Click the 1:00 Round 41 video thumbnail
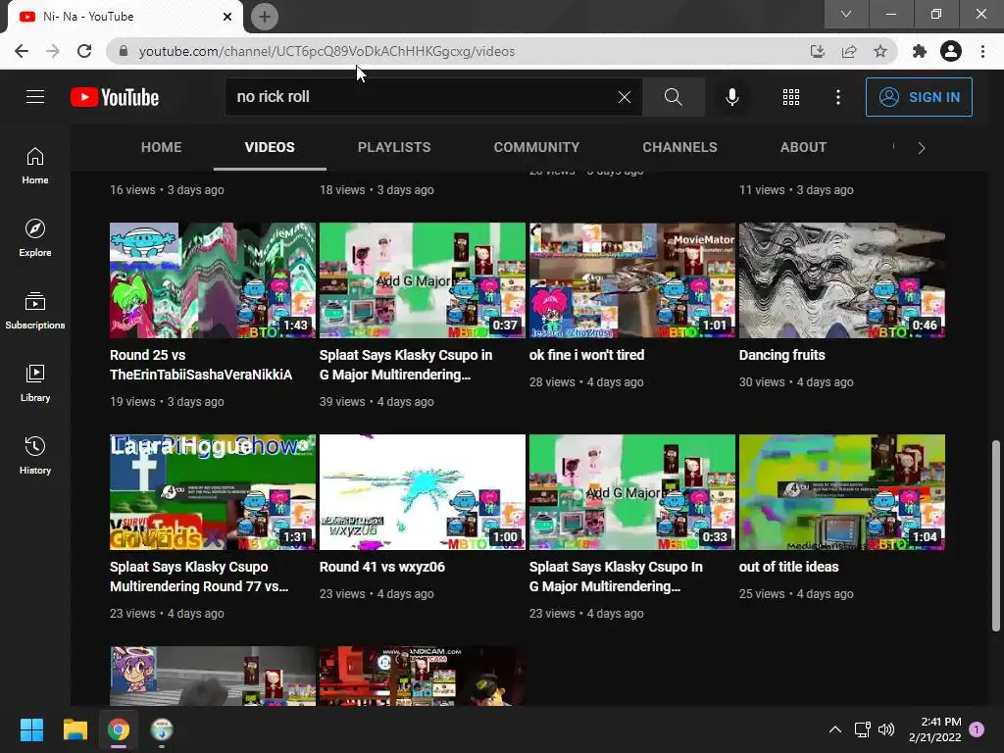 [x=423, y=492]
